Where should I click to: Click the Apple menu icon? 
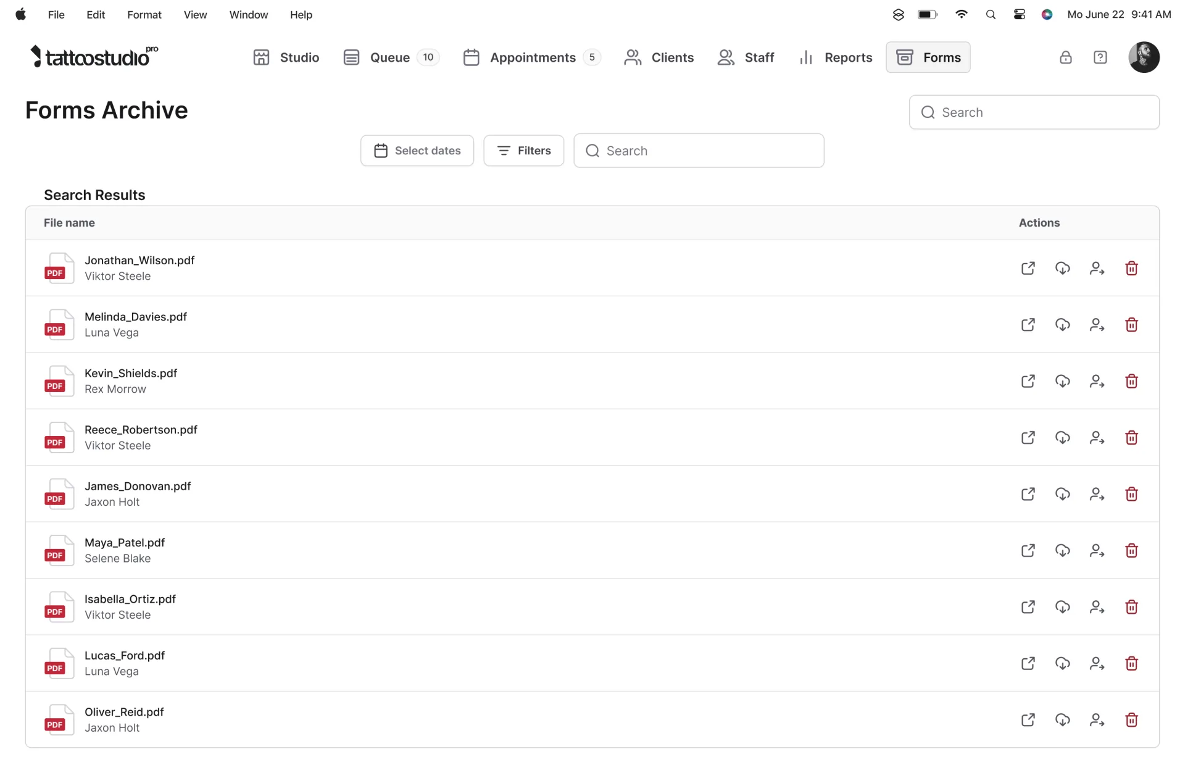tap(21, 14)
